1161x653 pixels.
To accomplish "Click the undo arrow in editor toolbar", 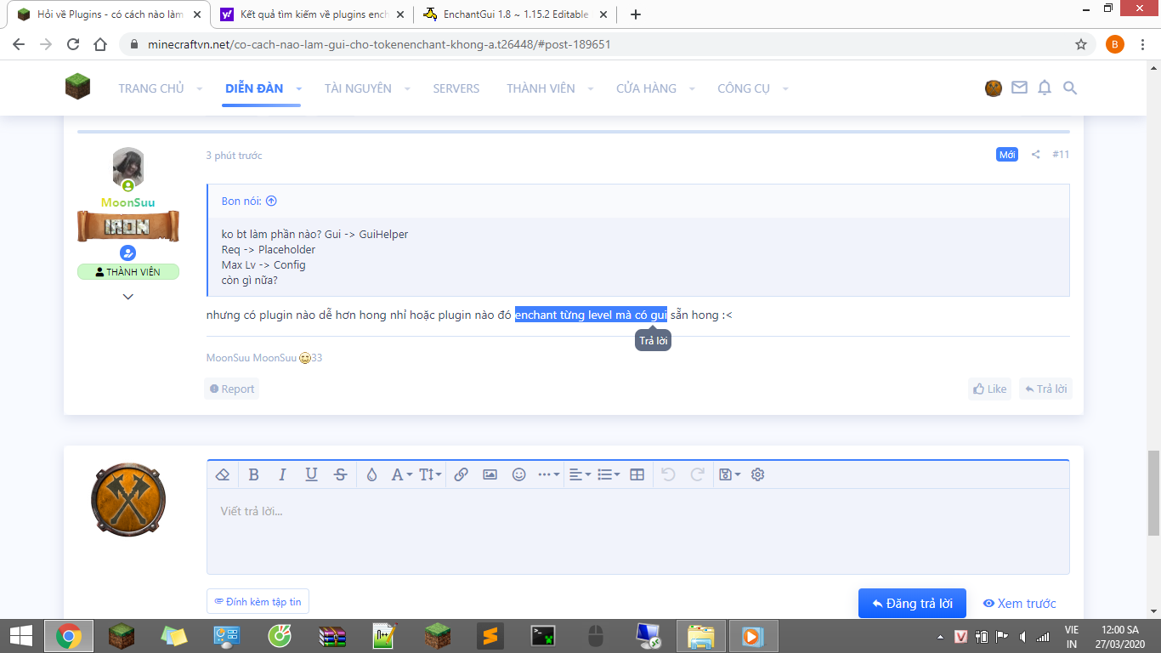I will click(668, 474).
